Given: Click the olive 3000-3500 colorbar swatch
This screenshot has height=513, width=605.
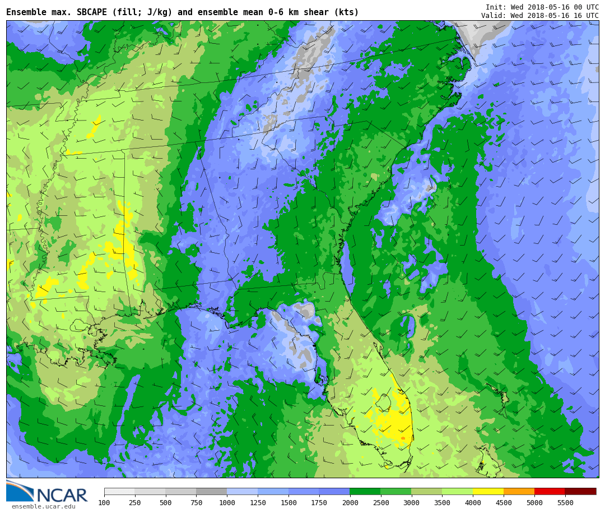Looking at the screenshot, I should (x=426, y=491).
